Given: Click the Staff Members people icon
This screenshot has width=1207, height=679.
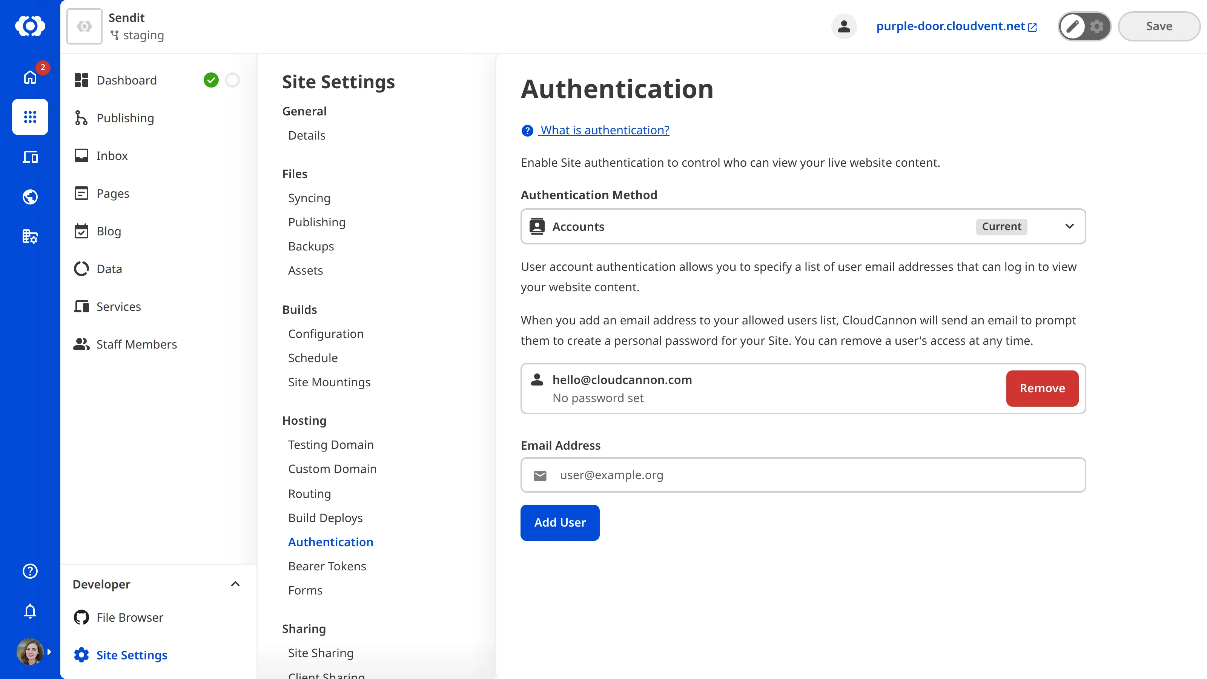Looking at the screenshot, I should (x=81, y=344).
